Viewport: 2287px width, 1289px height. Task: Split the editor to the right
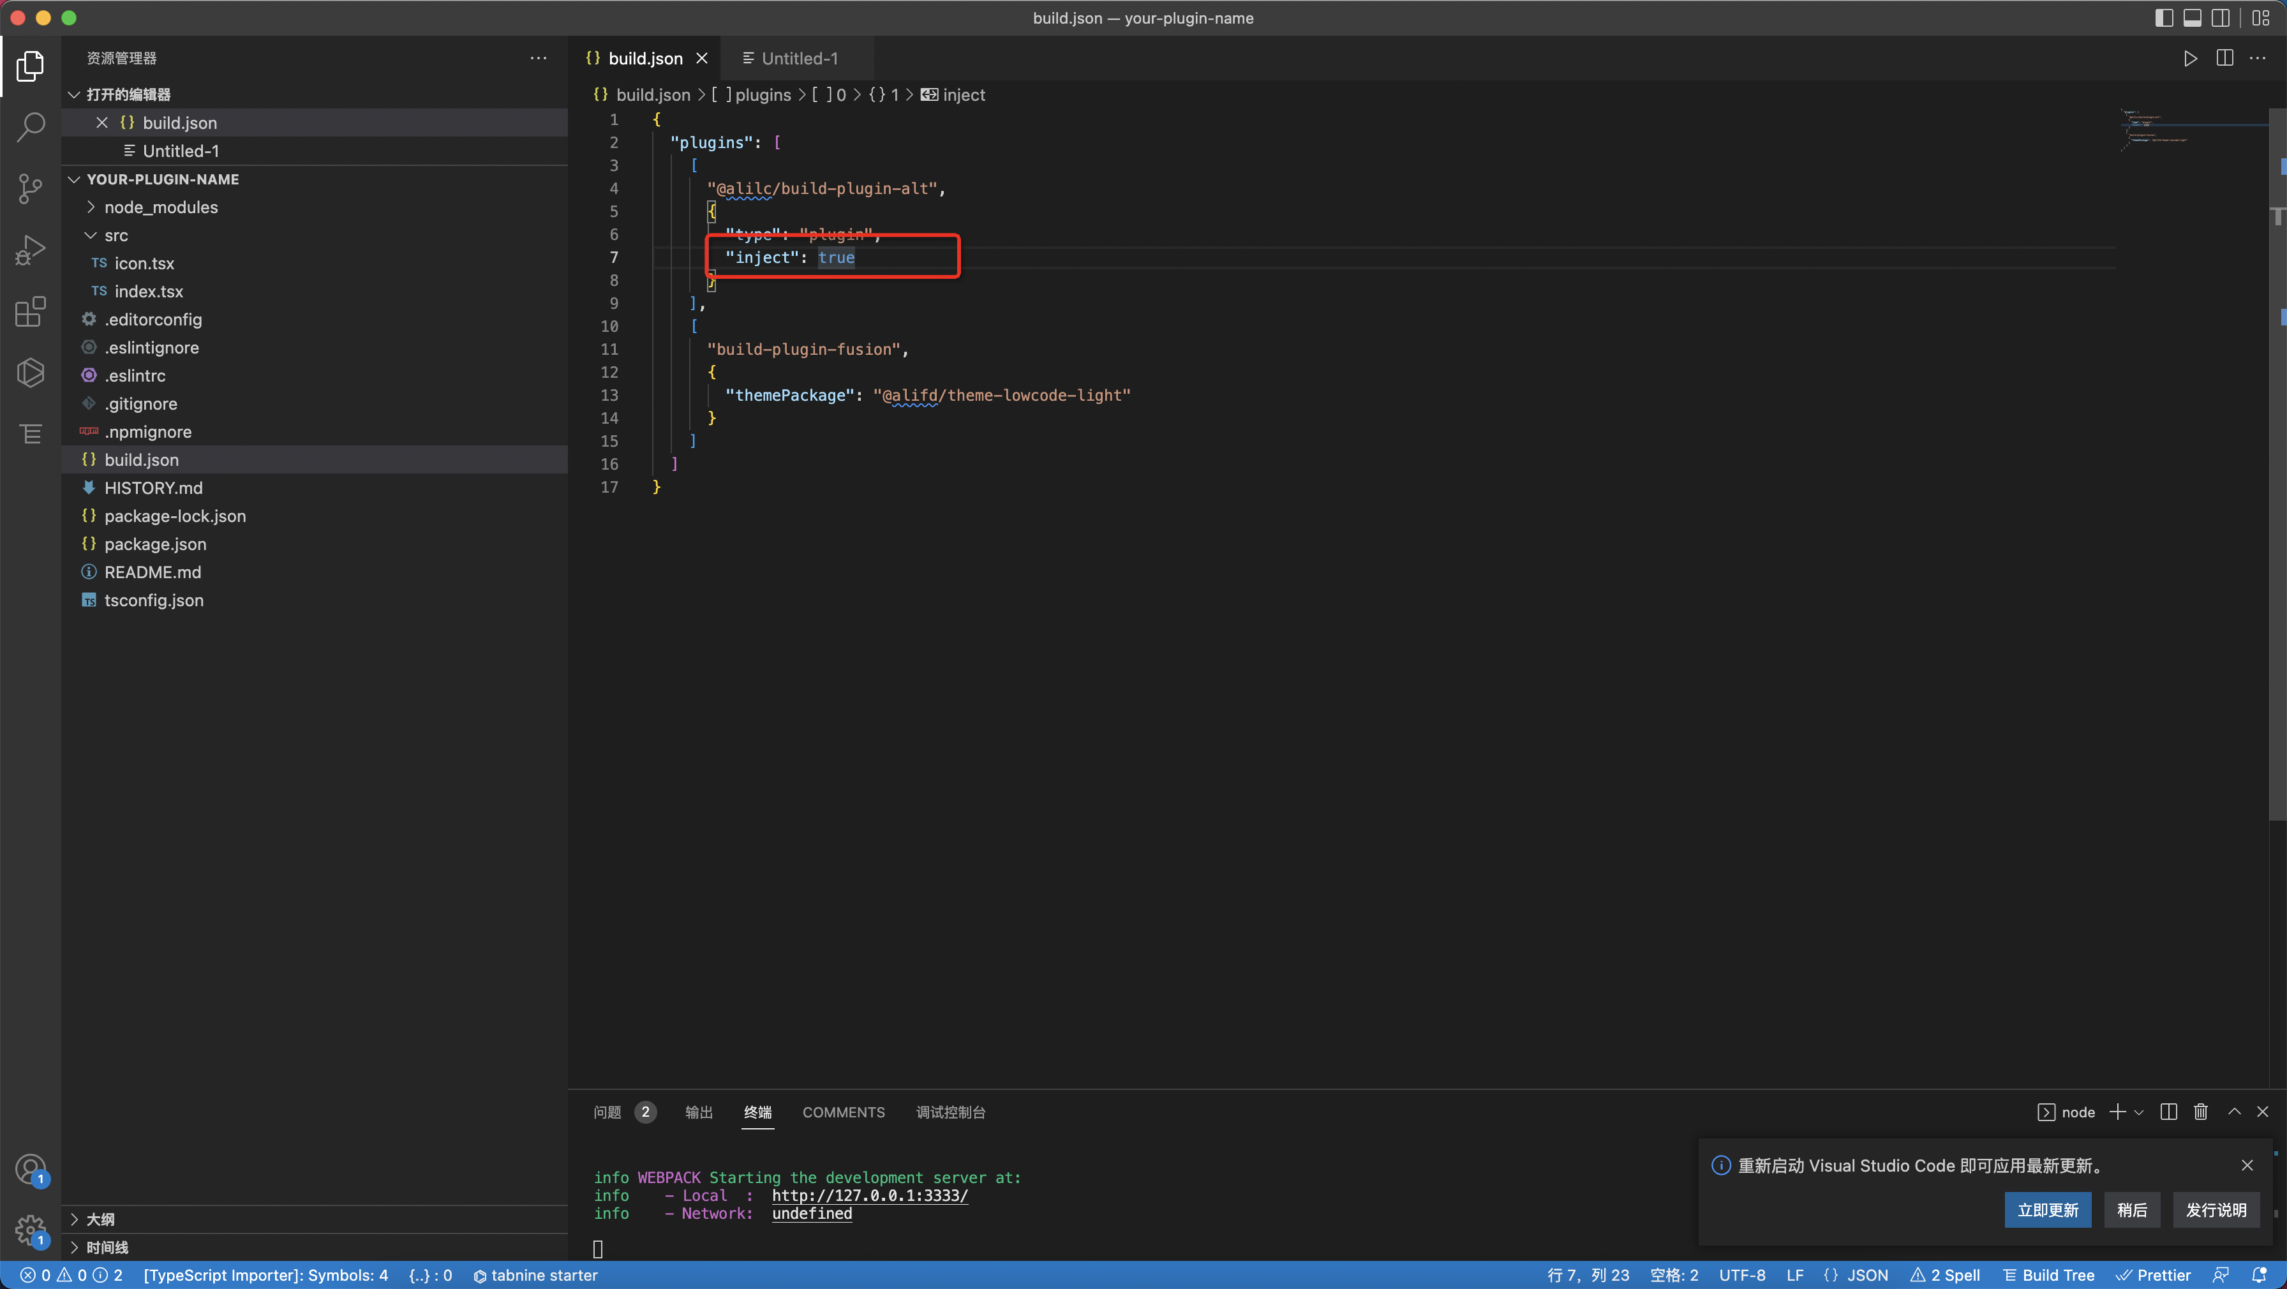tap(2224, 59)
